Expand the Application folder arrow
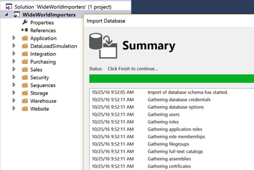 (14, 38)
